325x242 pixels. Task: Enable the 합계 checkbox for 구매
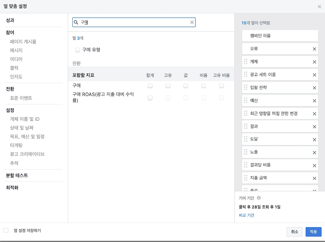point(150,86)
